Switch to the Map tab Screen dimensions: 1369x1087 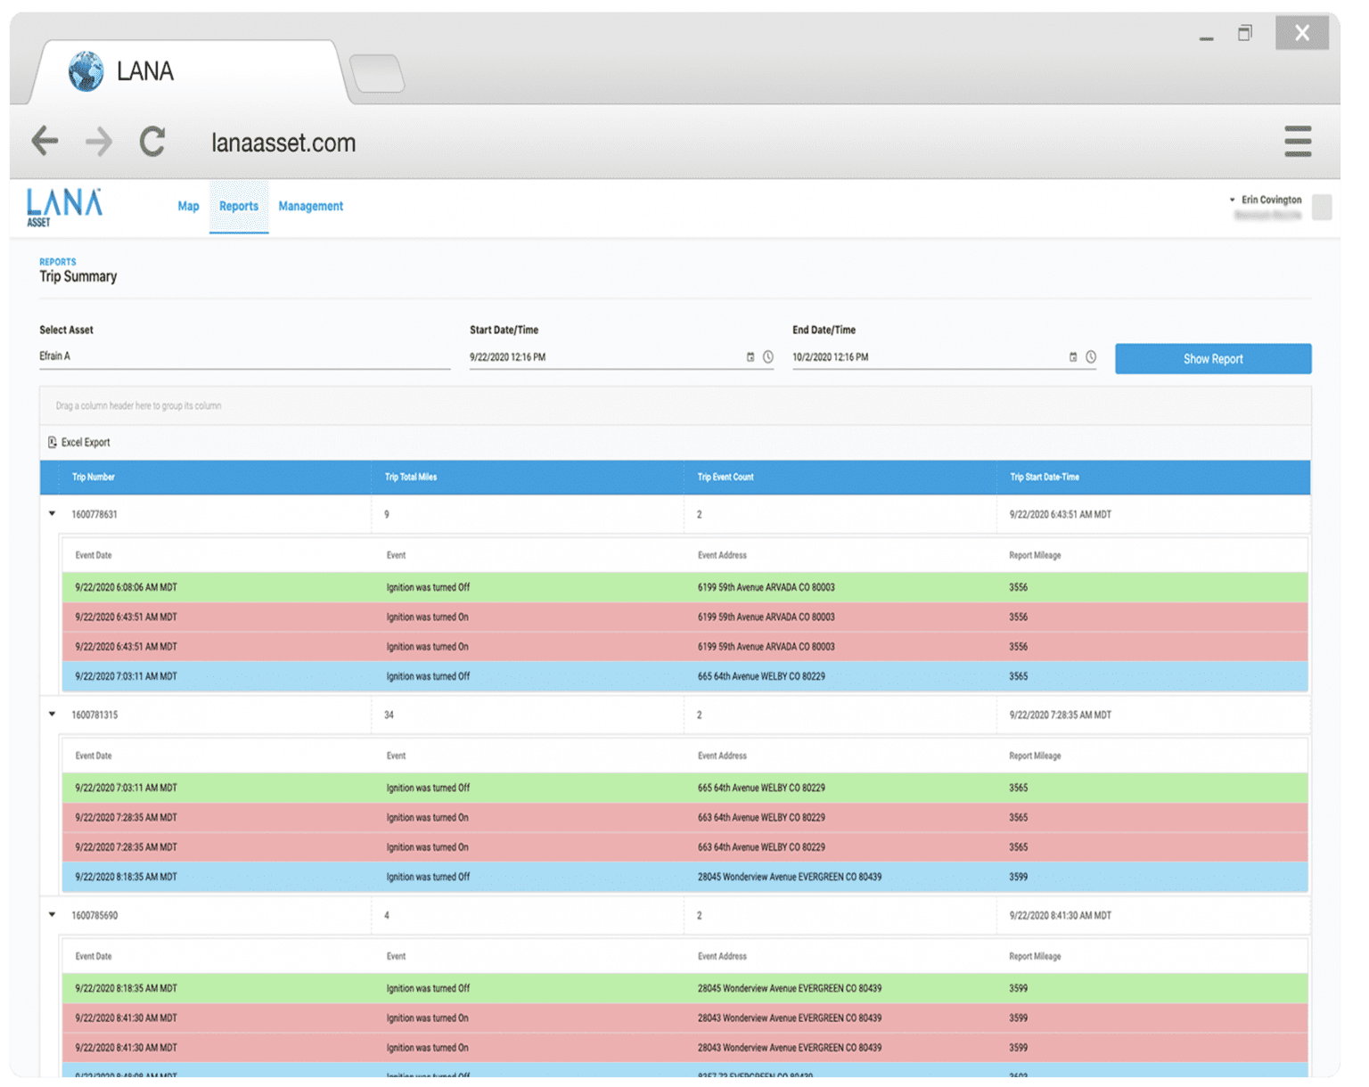click(188, 206)
